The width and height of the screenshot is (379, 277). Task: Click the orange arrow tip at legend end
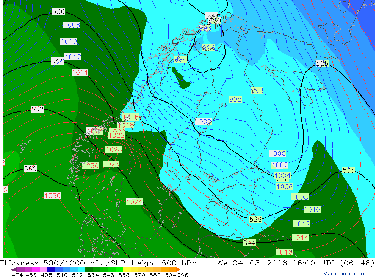178,269
